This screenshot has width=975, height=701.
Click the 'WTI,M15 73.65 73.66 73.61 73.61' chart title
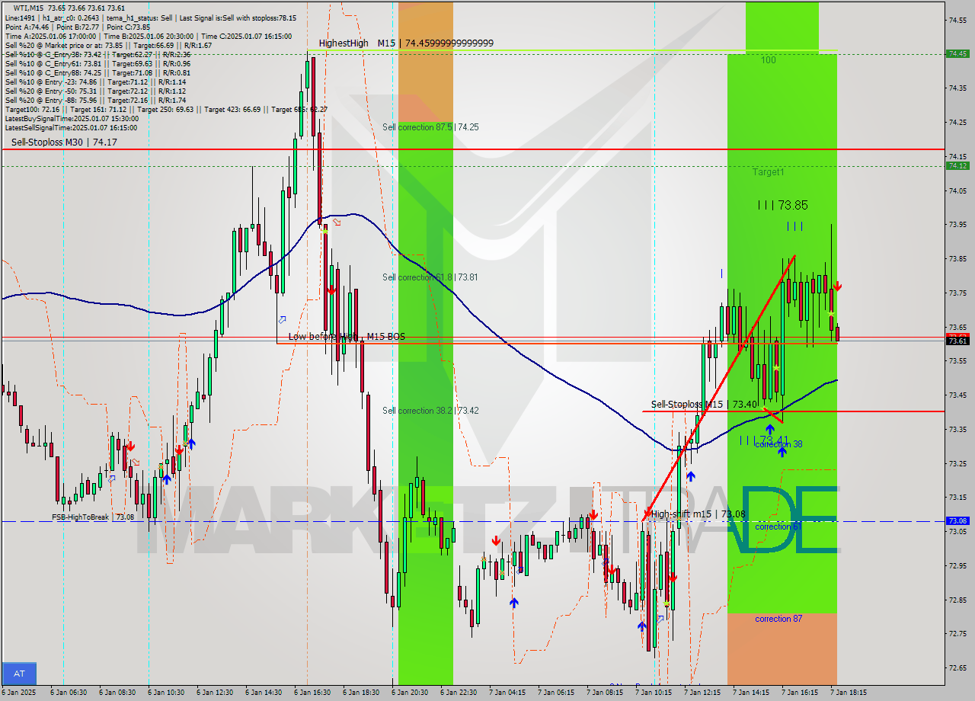point(69,8)
